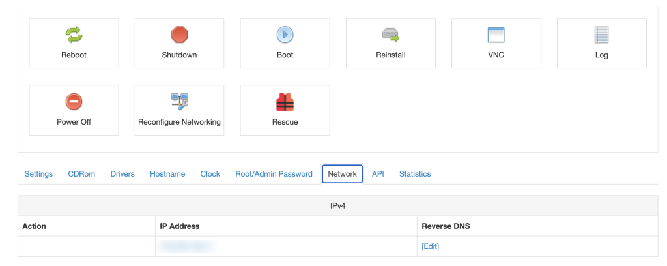Switch to Root/Admin Password tab
Viewport: 667px width, 266px height.
(x=274, y=174)
